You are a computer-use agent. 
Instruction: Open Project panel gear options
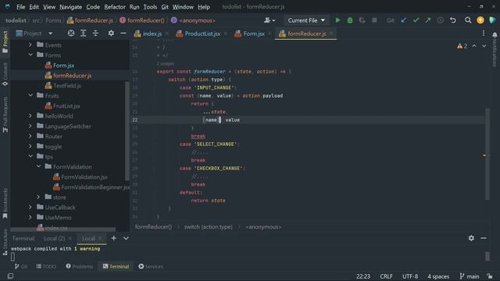tap(111, 33)
